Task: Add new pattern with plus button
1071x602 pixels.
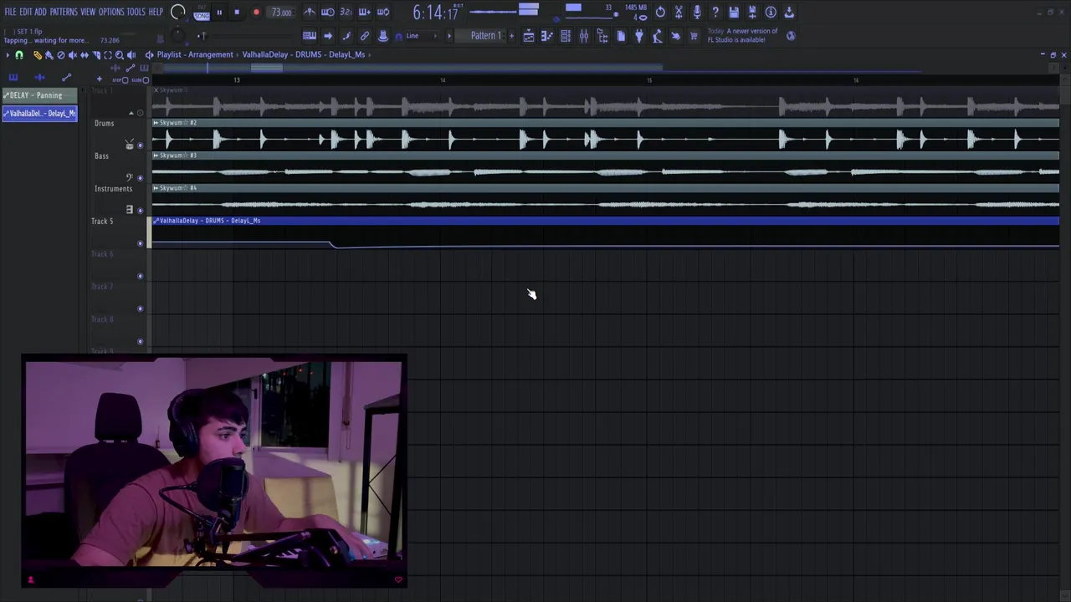Action: 511,36
